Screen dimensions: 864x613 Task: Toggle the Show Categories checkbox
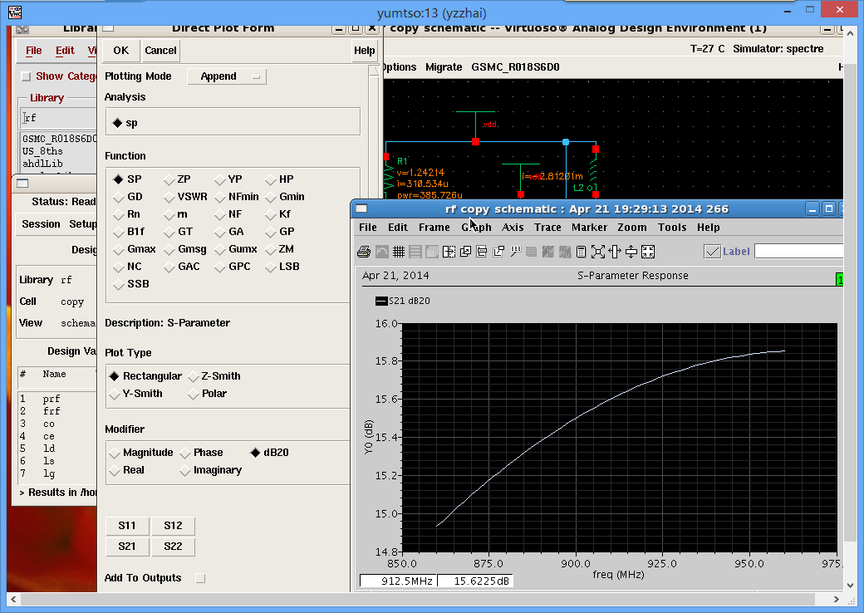(x=25, y=76)
